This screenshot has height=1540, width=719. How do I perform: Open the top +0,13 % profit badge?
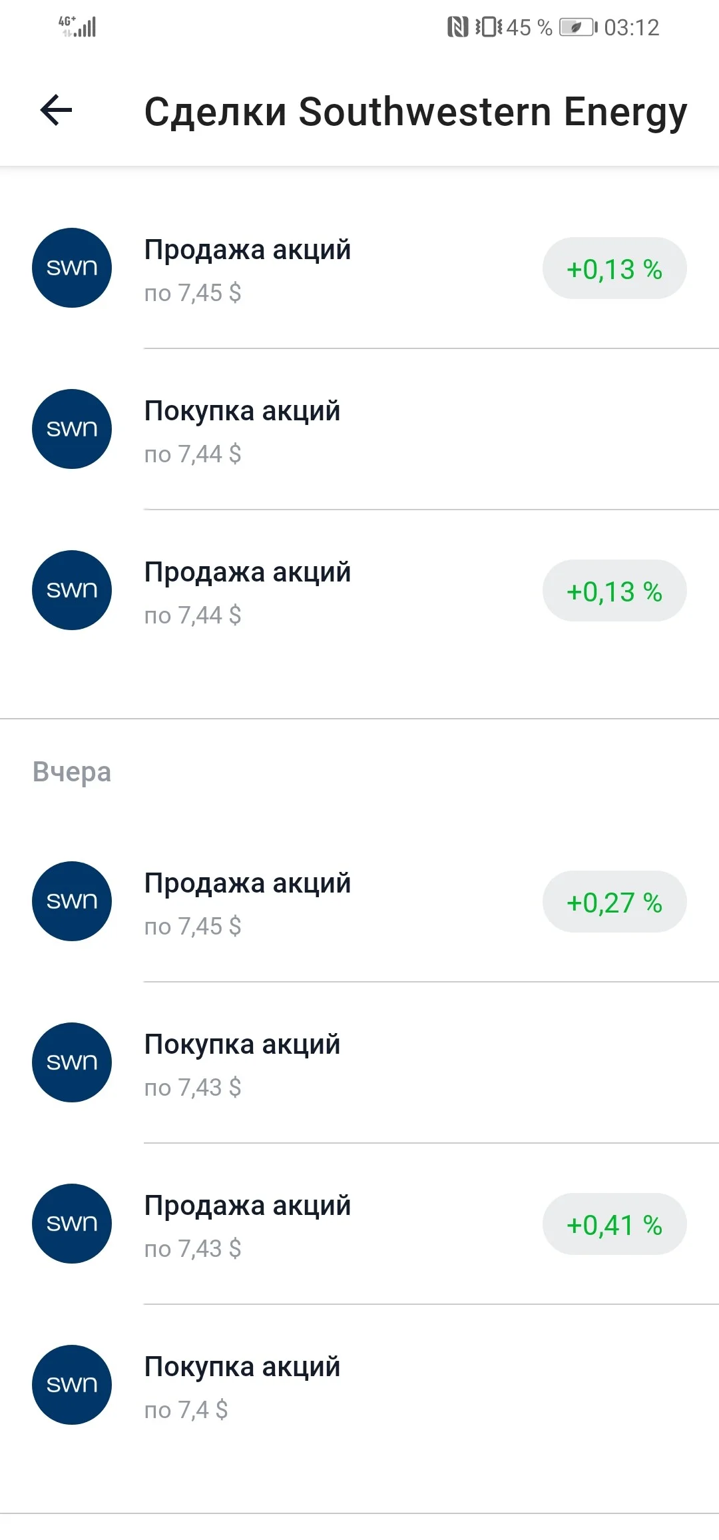(614, 268)
